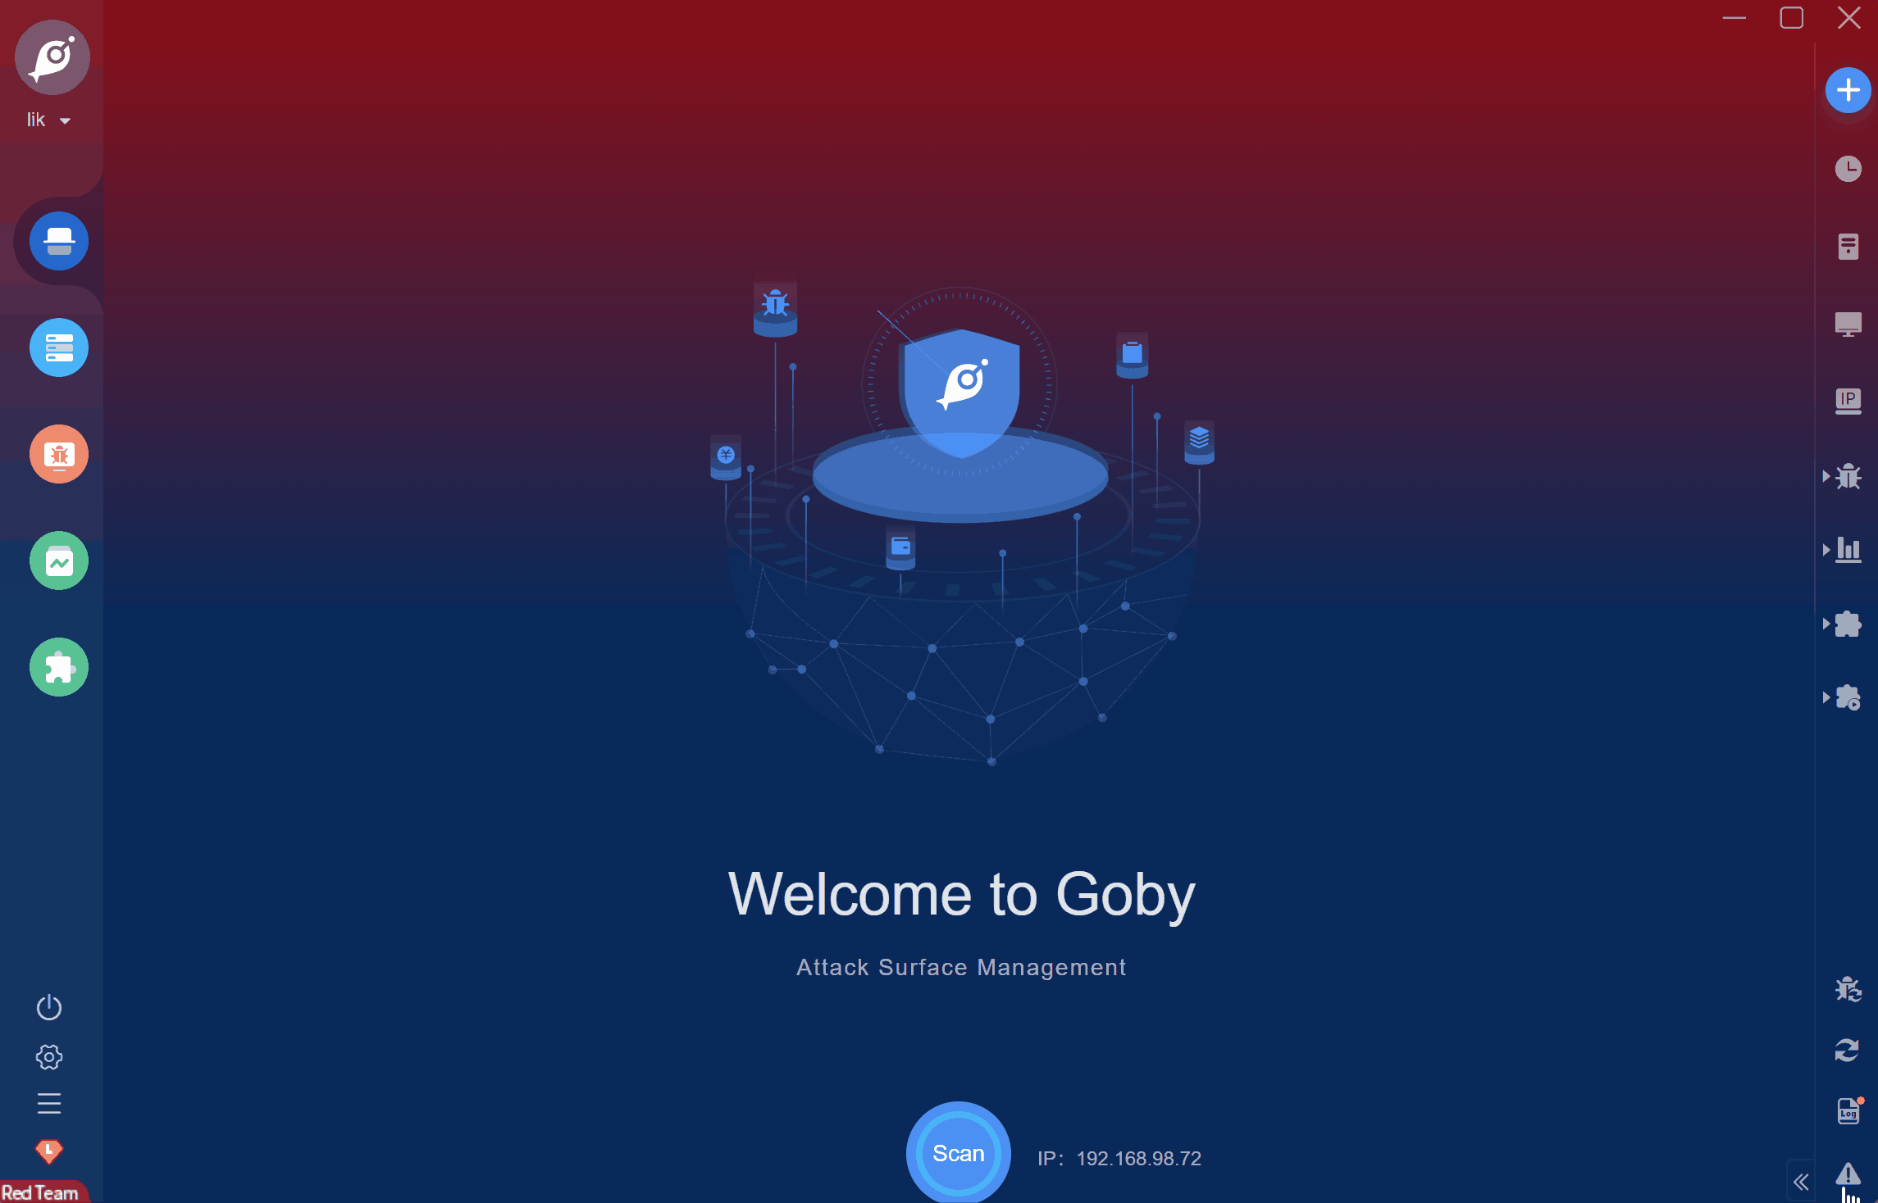
Task: Click the power/shutdown icon bottom left
Action: click(x=49, y=1007)
